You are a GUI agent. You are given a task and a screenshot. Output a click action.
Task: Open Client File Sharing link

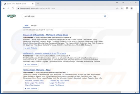click(32, 85)
